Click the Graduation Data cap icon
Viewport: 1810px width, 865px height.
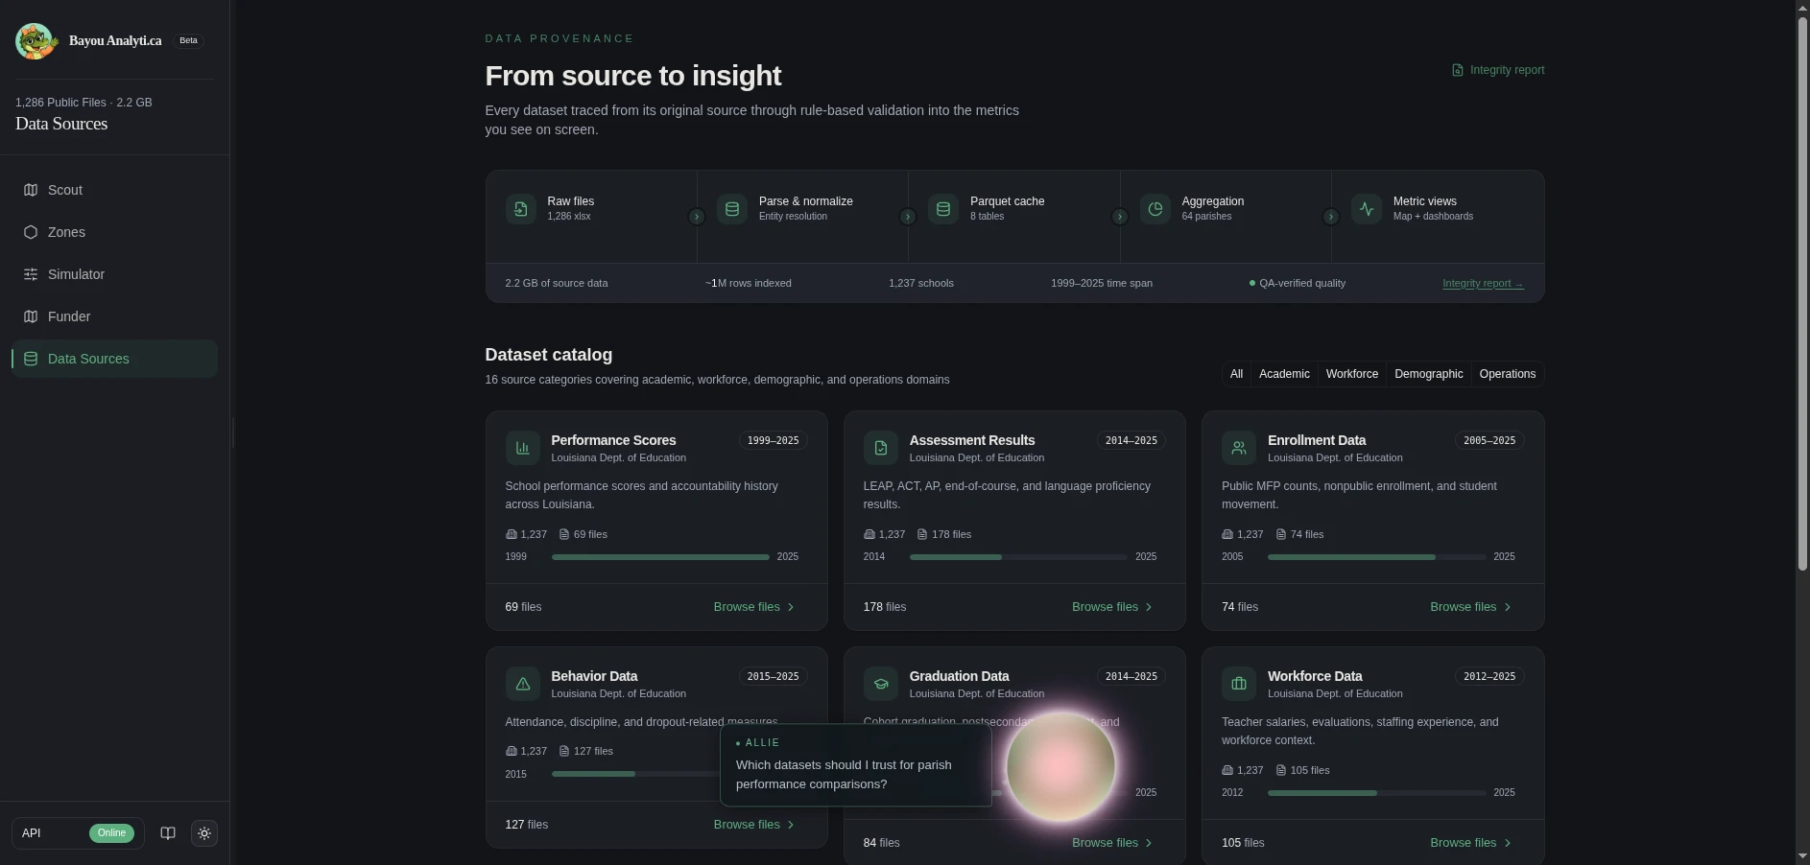point(881,684)
